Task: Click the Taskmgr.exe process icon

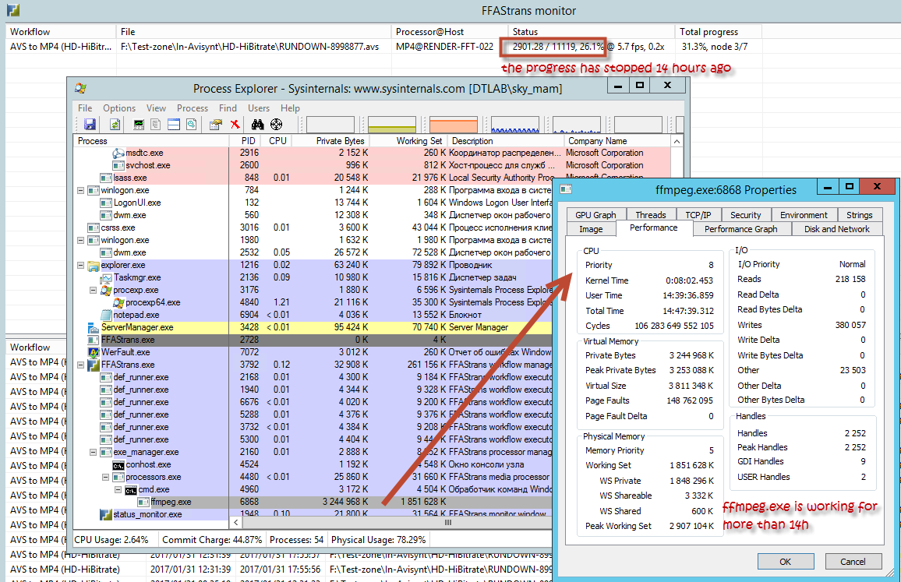Action: (x=106, y=277)
